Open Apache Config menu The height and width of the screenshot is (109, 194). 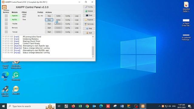(68, 16)
